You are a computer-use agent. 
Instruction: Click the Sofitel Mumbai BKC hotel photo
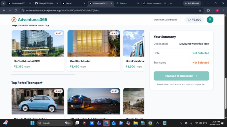[x=38, y=43]
